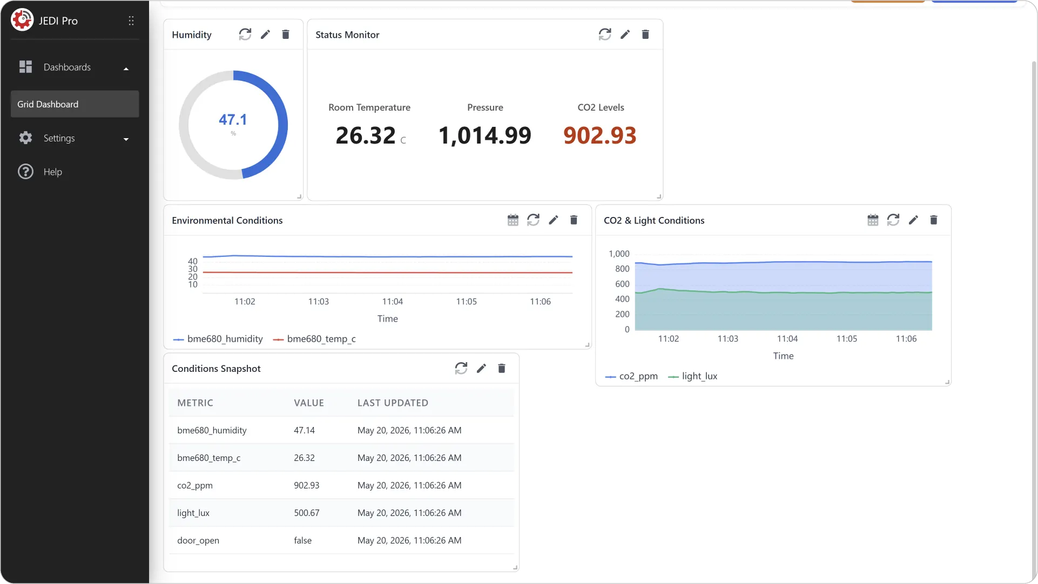
Task: Open calendar for Environmental Conditions chart
Action: tap(513, 220)
